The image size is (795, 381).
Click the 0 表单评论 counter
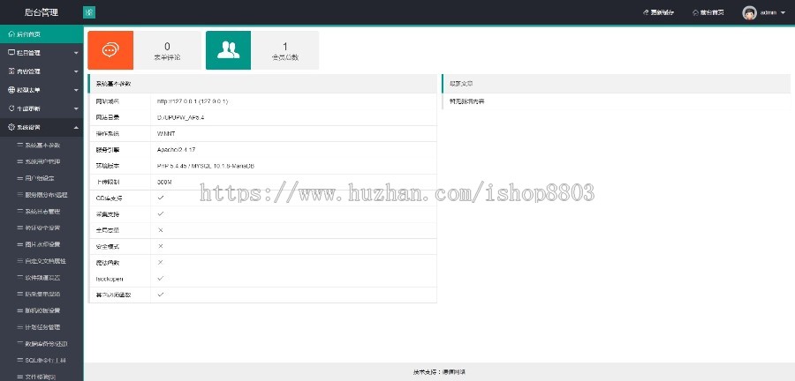click(167, 52)
